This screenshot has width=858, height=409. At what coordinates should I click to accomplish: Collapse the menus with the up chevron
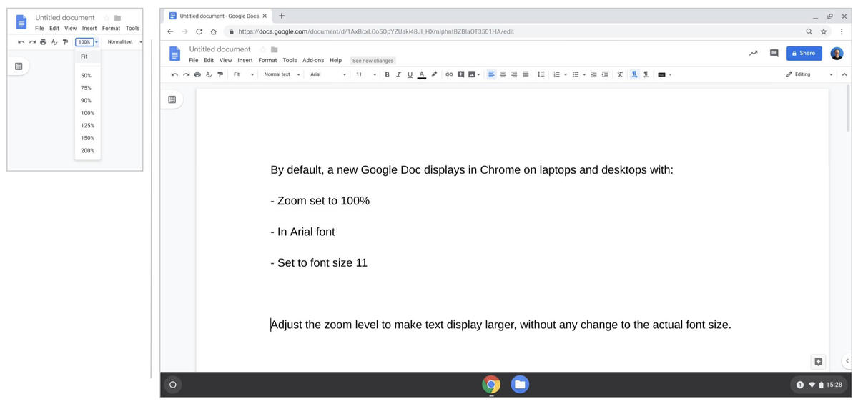click(x=844, y=74)
